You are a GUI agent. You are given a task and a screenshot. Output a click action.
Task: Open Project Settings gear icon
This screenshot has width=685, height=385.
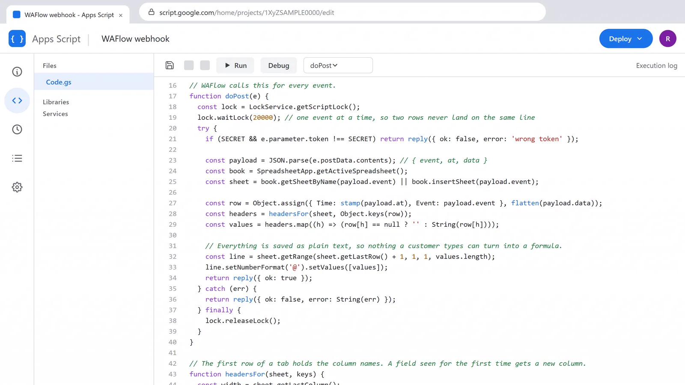pyautogui.click(x=17, y=187)
